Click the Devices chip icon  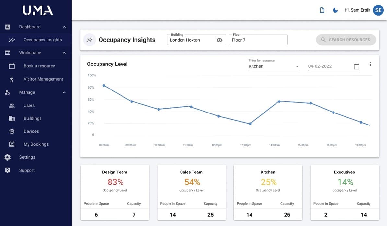12,131
